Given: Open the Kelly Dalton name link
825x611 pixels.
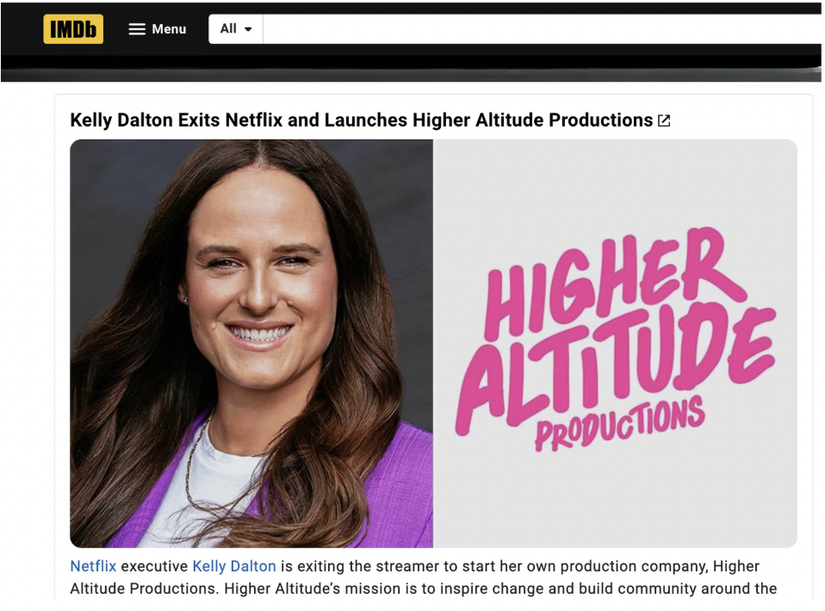Looking at the screenshot, I should (234, 566).
